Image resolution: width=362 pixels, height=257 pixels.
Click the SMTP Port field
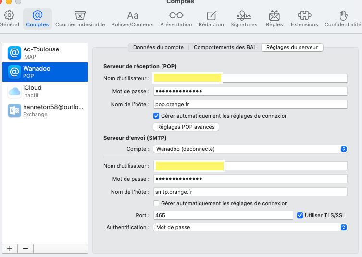223,215
